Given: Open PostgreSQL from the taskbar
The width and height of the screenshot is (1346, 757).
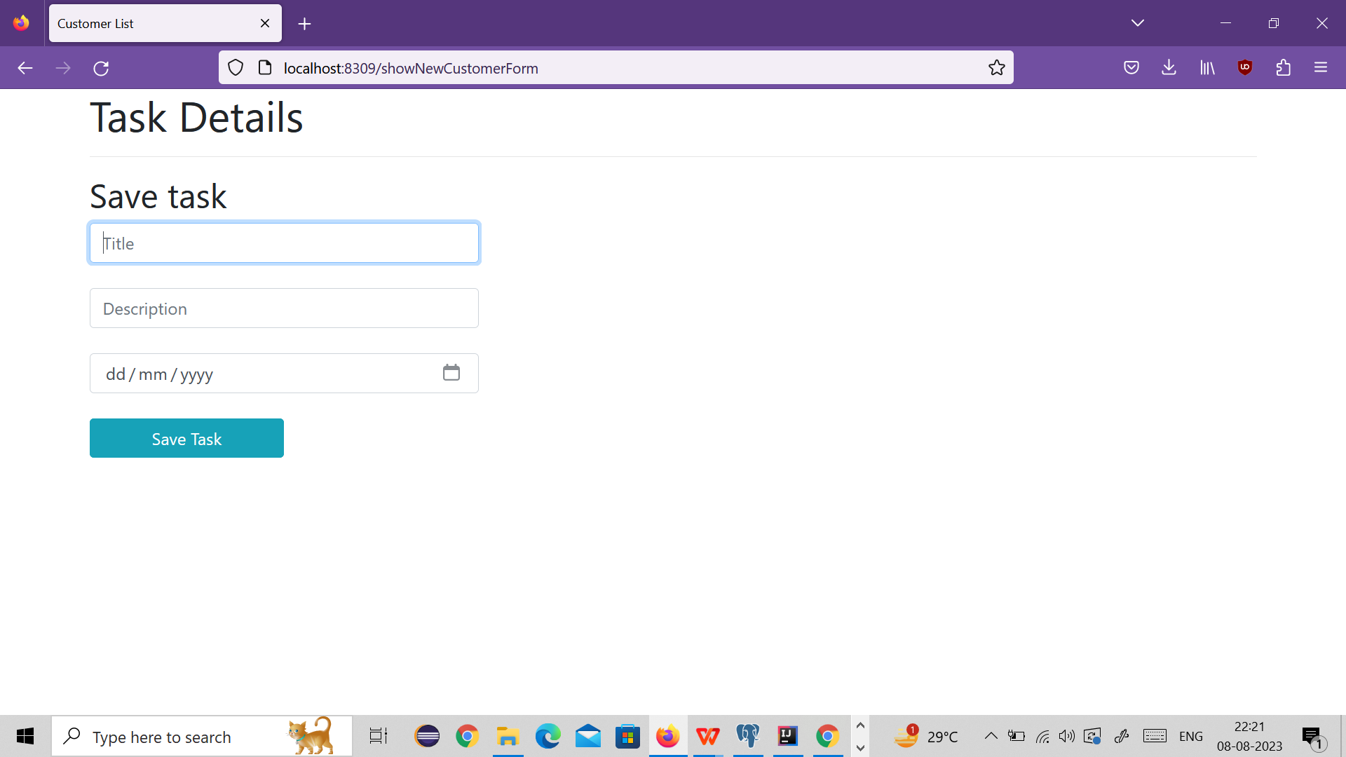Looking at the screenshot, I should (748, 736).
